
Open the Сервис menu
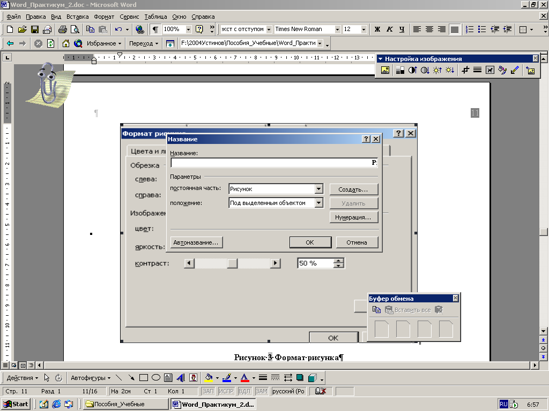click(x=129, y=17)
